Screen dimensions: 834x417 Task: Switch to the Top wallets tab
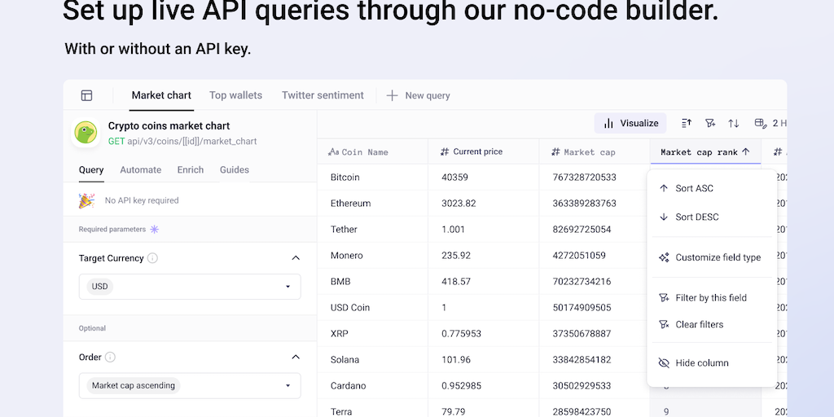(x=235, y=95)
